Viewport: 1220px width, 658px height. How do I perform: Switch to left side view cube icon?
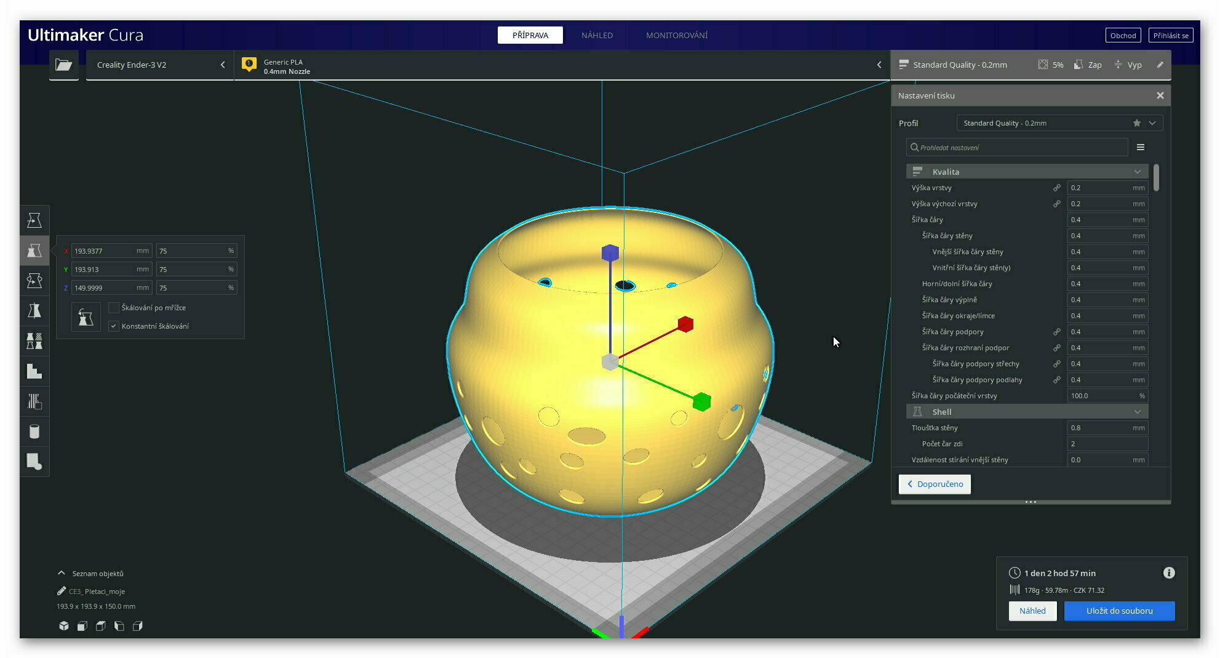click(x=119, y=626)
